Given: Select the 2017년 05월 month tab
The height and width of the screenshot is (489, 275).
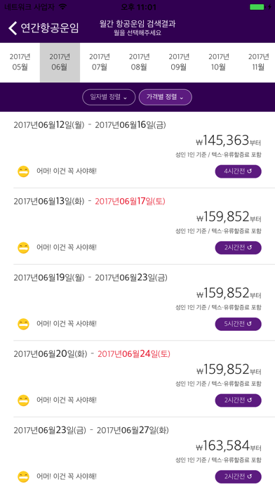Looking at the screenshot, I should (x=20, y=63).
